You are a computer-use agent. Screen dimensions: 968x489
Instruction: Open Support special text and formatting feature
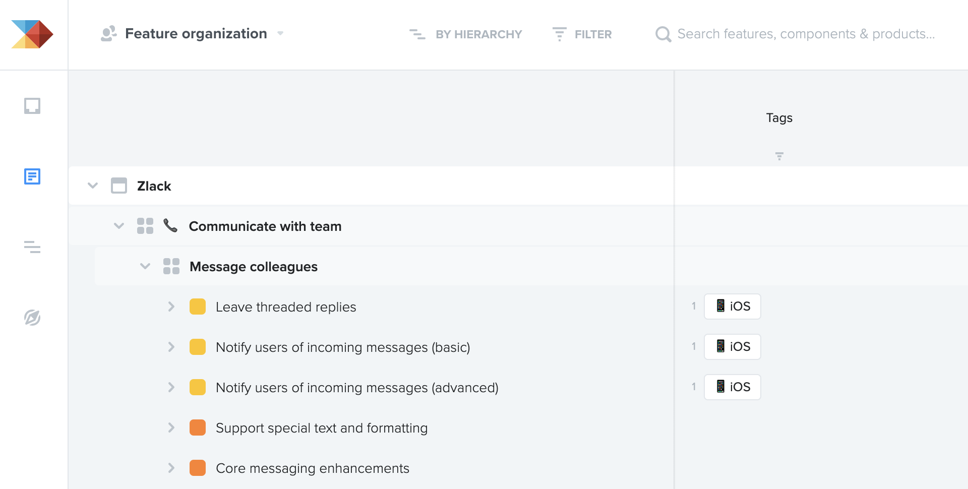click(322, 428)
